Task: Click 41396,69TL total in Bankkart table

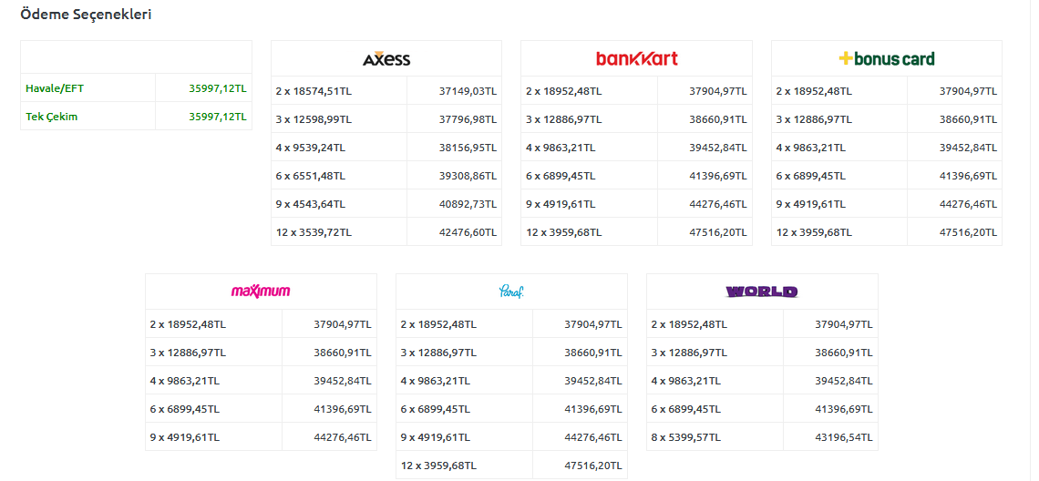Action: [x=717, y=176]
